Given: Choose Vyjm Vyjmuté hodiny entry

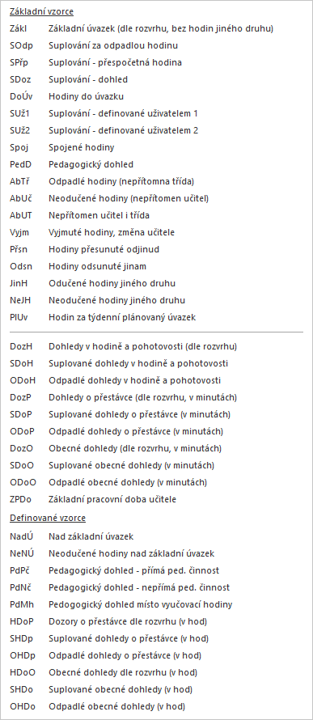Looking at the screenshot, I should point(92,232).
